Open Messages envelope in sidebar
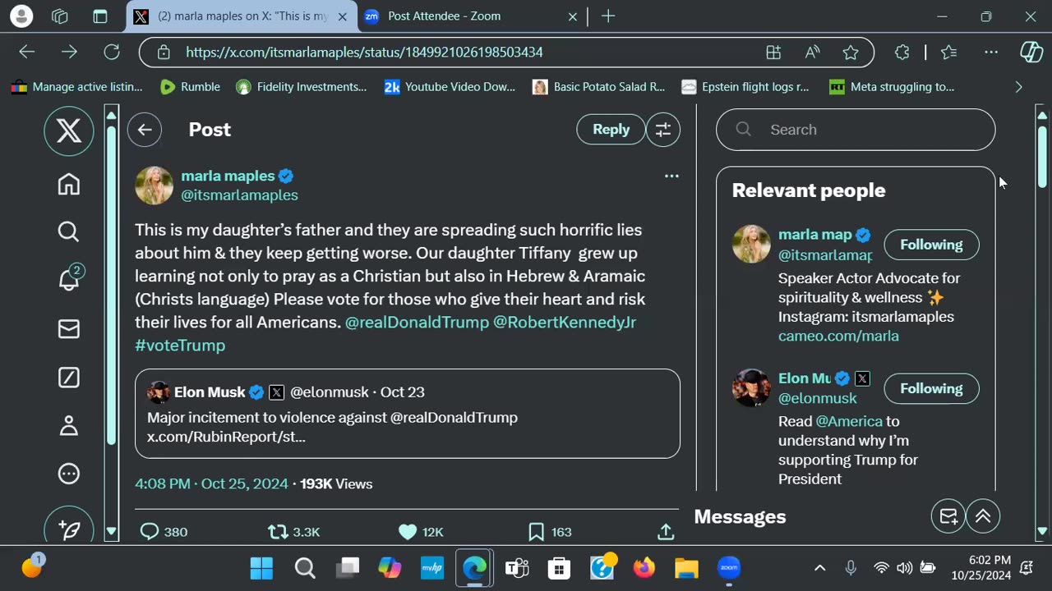The image size is (1052, 591). [69, 329]
